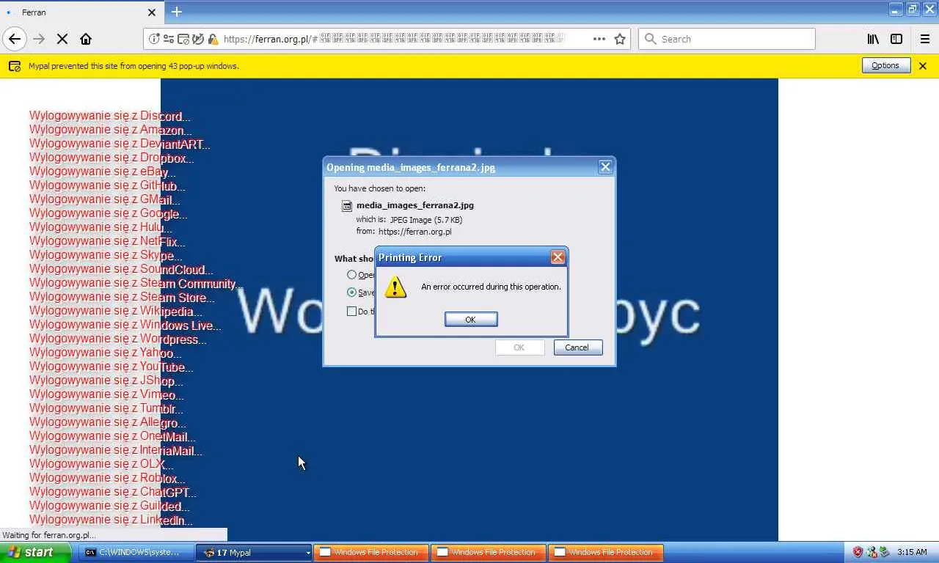Screen dimensions: 939x563
Task: Click 'Wylogowywanie się z OLX...' line
Action: pos(101,464)
